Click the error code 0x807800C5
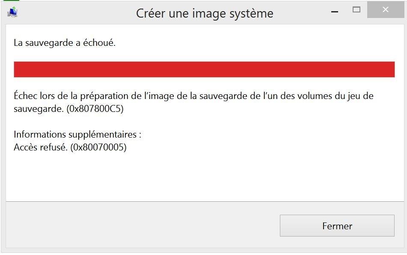This screenshot has width=407, height=255. pyautogui.click(x=94, y=109)
